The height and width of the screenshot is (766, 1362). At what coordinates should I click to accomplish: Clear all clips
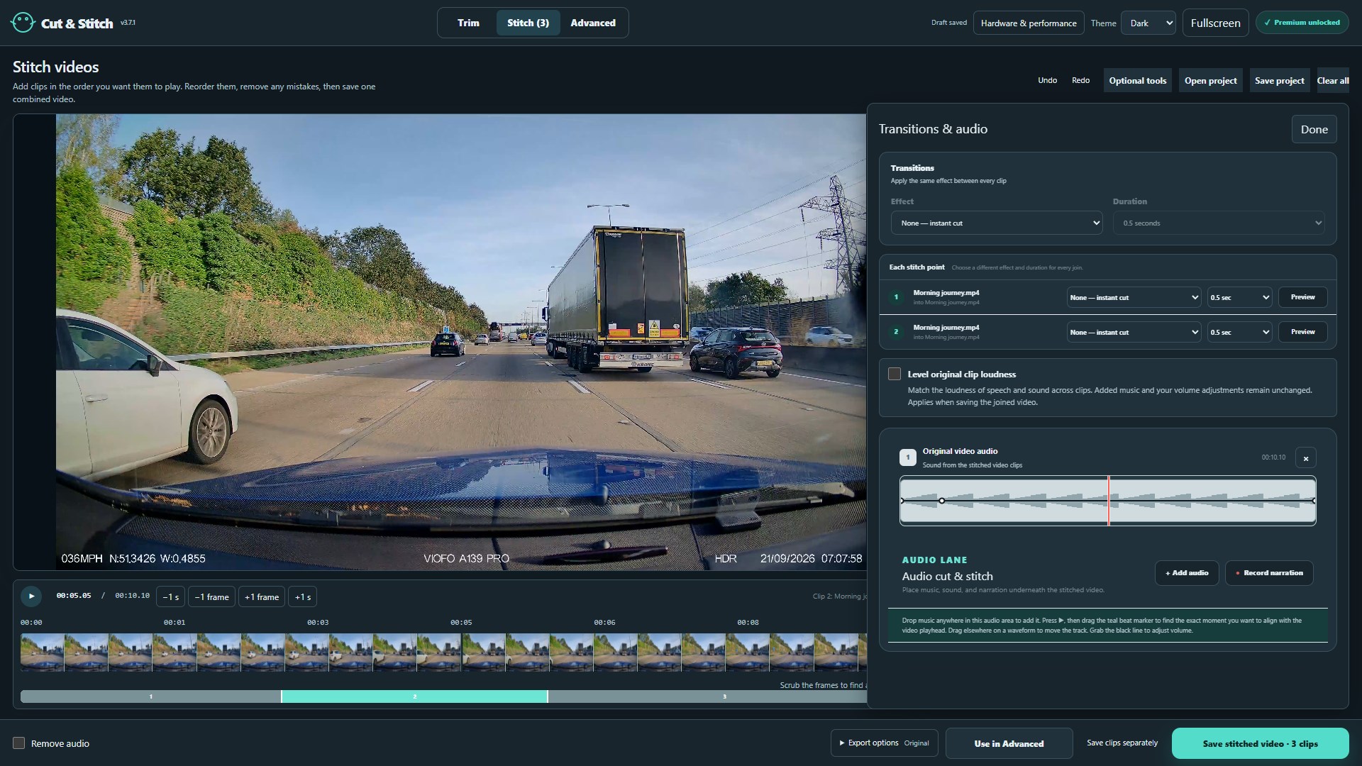[1333, 80]
